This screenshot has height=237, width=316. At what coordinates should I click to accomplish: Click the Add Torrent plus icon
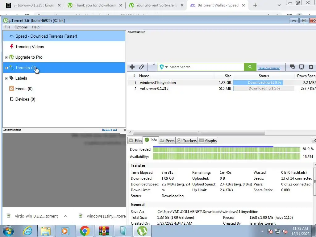point(132,67)
